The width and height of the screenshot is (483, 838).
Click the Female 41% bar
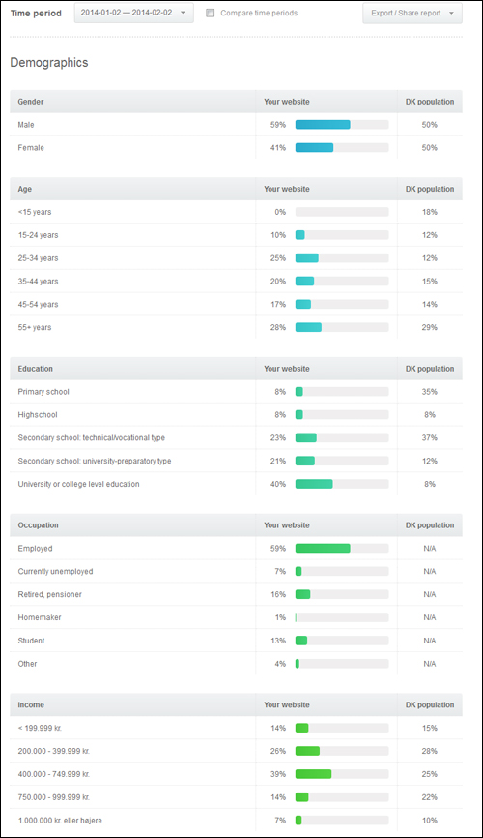(342, 147)
